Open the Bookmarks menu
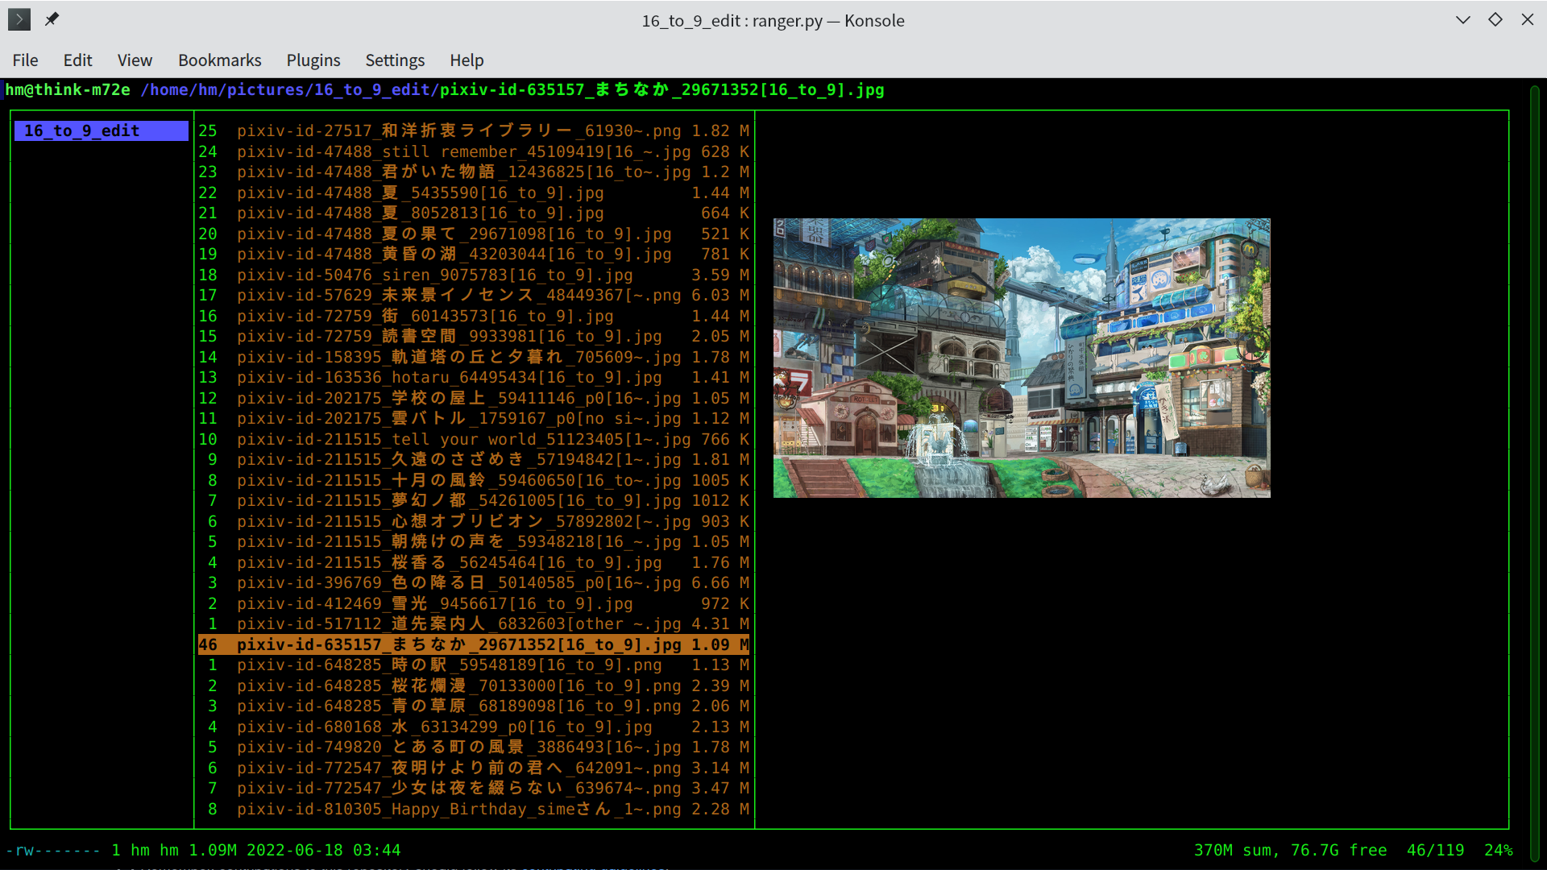The height and width of the screenshot is (870, 1547). pyautogui.click(x=219, y=60)
